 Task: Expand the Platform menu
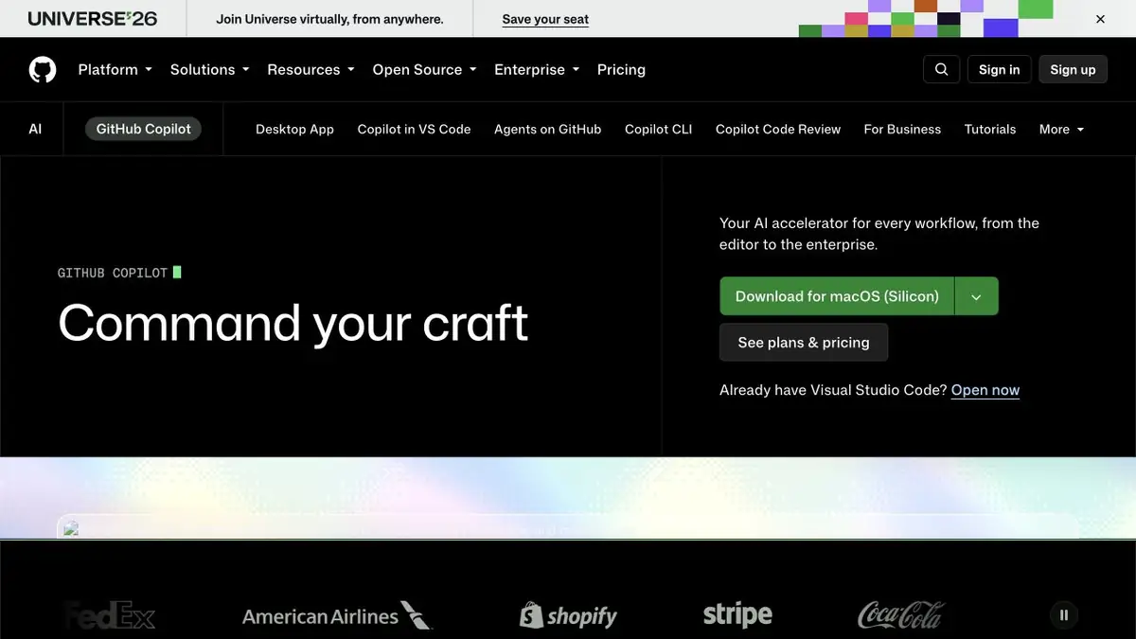click(115, 69)
